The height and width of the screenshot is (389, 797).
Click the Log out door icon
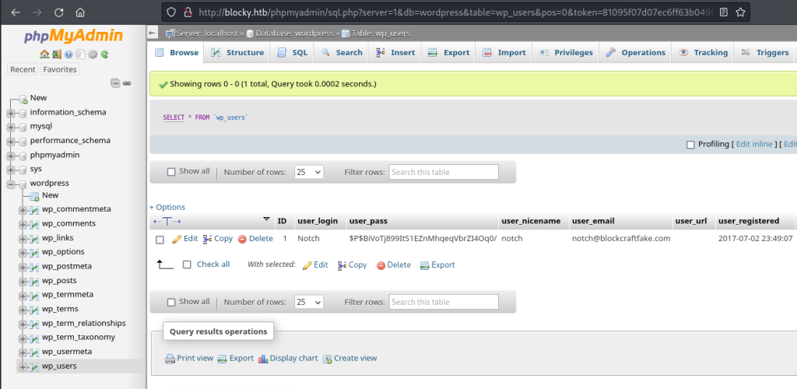tap(56, 54)
